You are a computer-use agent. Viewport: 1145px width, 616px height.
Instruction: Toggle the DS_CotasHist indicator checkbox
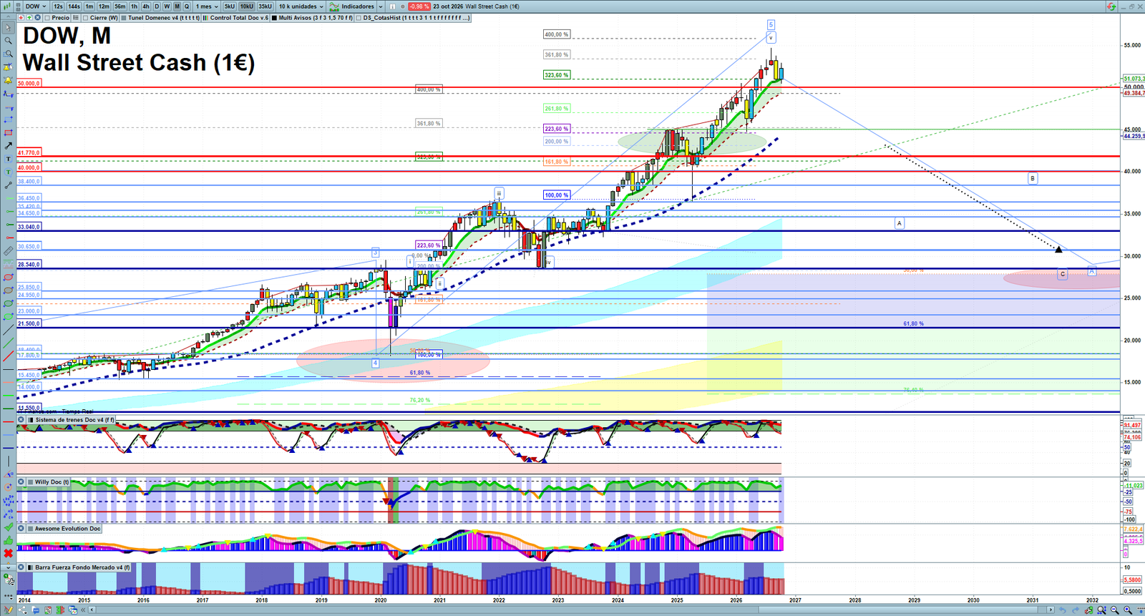click(x=359, y=18)
